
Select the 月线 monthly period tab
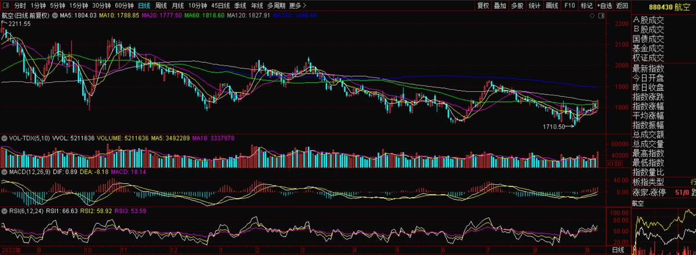click(x=177, y=5)
